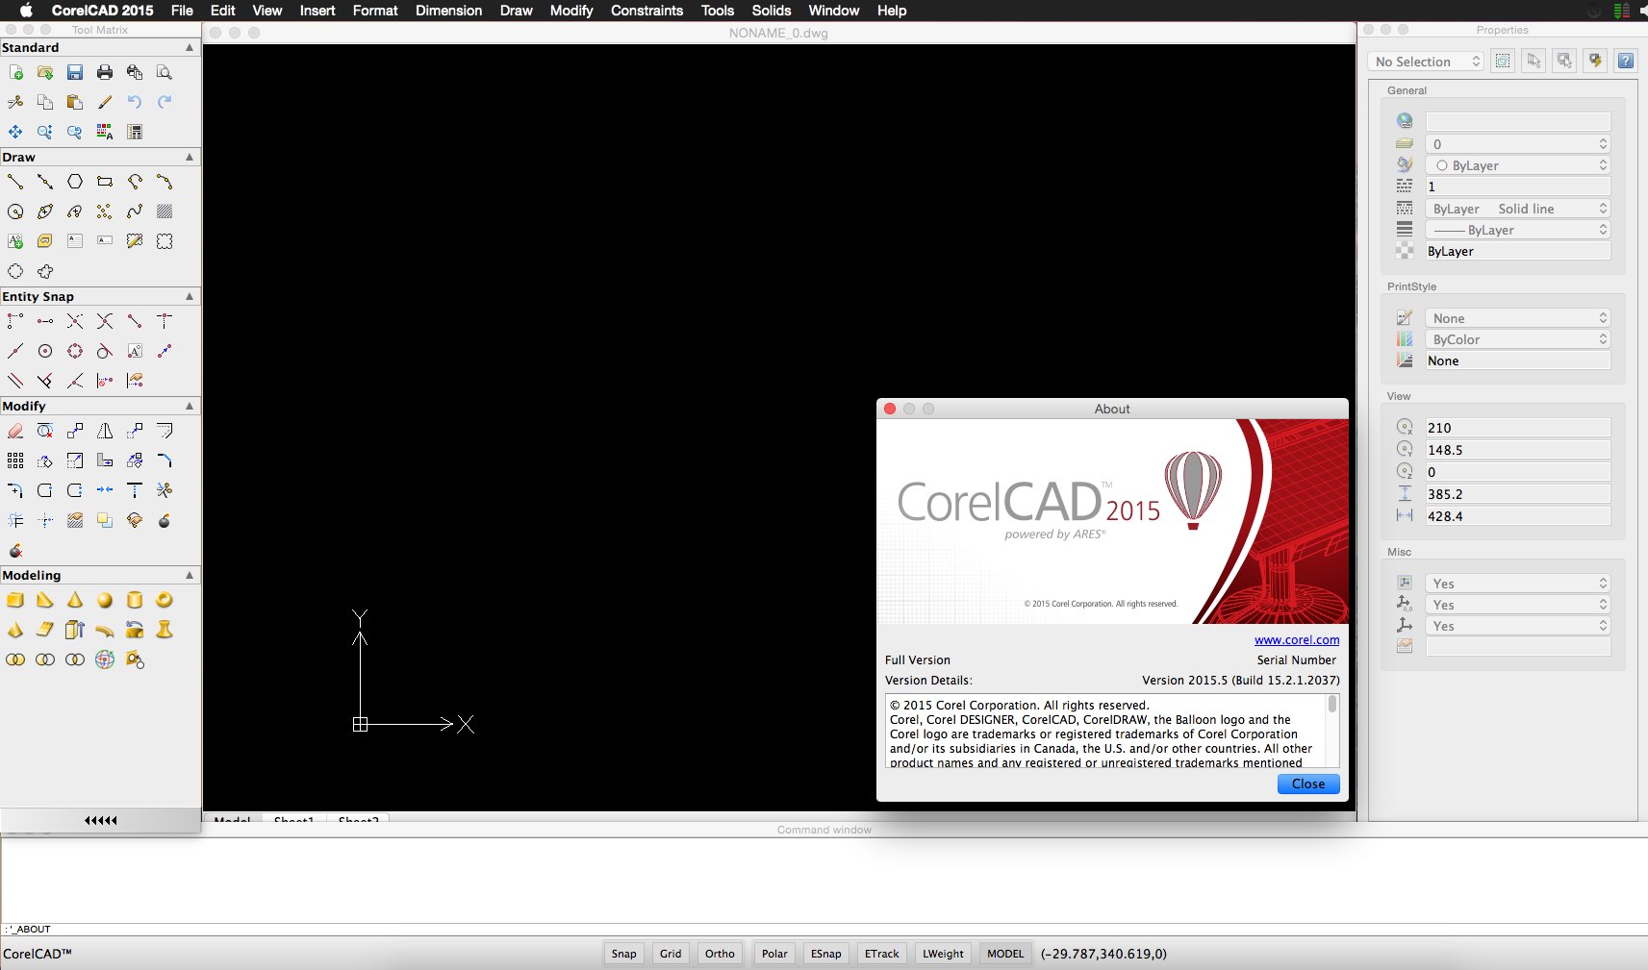Viewport: 1648px width, 970px height.
Task: Create a Sphere solid in Modeling
Action: [105, 600]
